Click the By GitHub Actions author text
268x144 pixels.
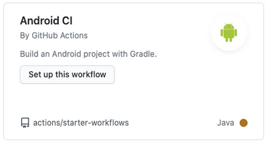point(54,36)
